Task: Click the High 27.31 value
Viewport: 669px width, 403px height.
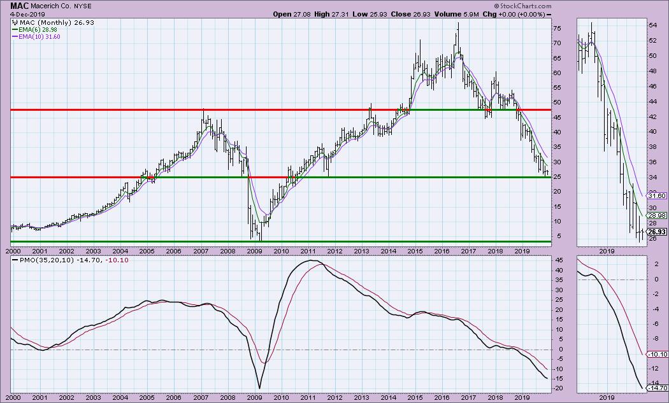Action: point(331,14)
